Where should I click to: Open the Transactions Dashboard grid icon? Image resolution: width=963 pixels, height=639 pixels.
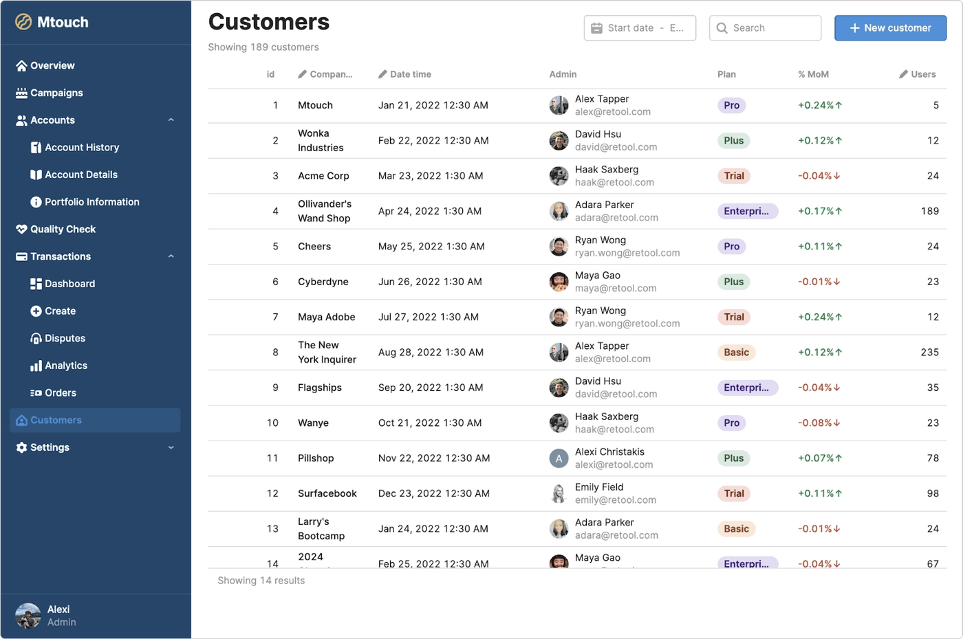pos(36,284)
